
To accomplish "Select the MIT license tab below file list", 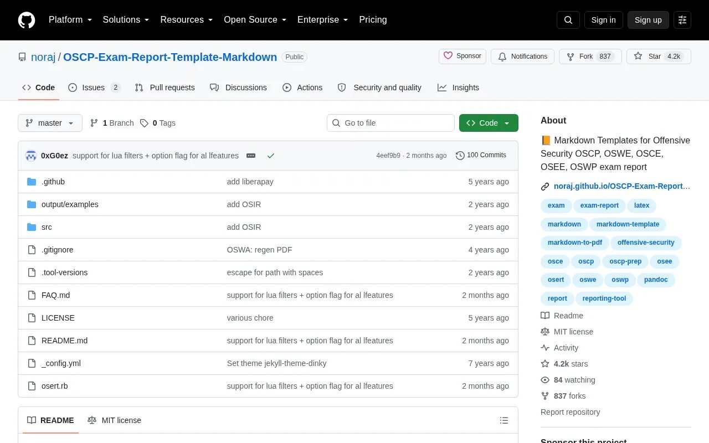I will tap(114, 420).
